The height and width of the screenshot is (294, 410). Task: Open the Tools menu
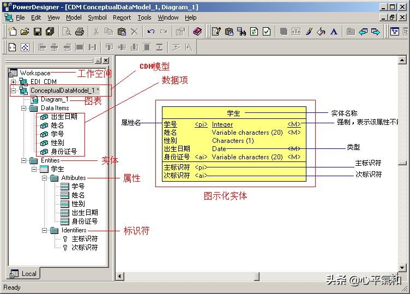click(144, 17)
